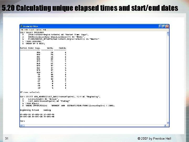Viewport: 189px width, 142px height.
Task: Click the "120" days value
Action: (38, 73)
